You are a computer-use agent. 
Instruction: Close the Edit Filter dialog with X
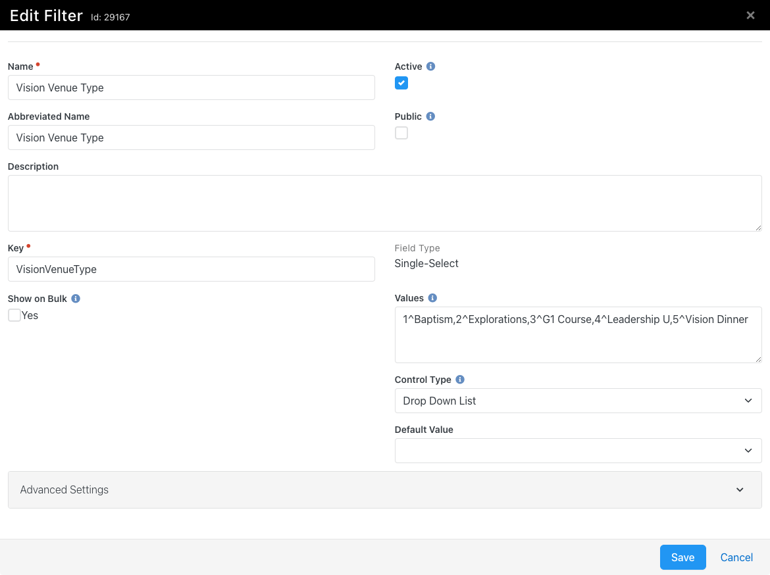[750, 15]
